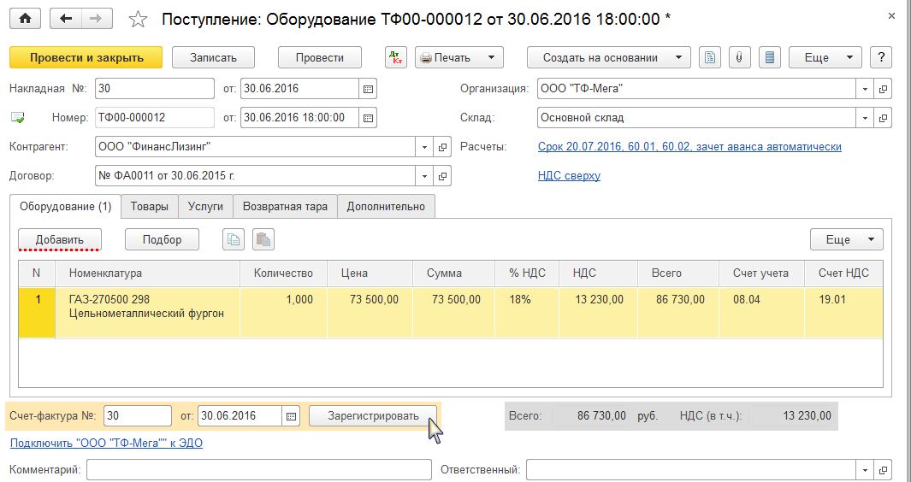Expand the Организация dropdown list
This screenshot has width=911, height=482.
click(x=865, y=89)
